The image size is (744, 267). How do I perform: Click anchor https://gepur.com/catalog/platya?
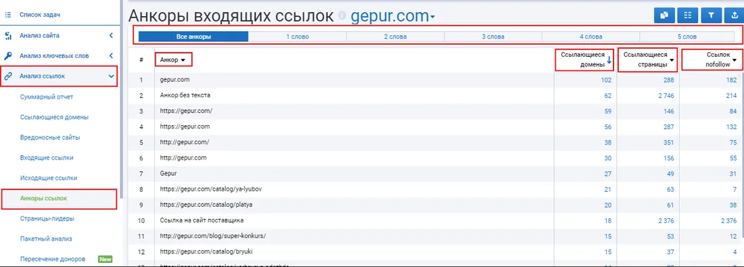205,204
